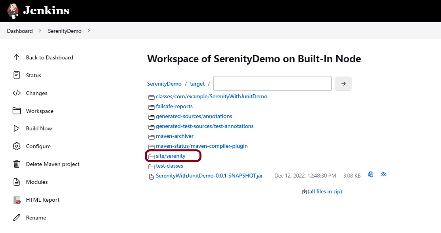Screen dimensions: 441x233
Task: Click the download icon before all files in zip
Action: 305,192
